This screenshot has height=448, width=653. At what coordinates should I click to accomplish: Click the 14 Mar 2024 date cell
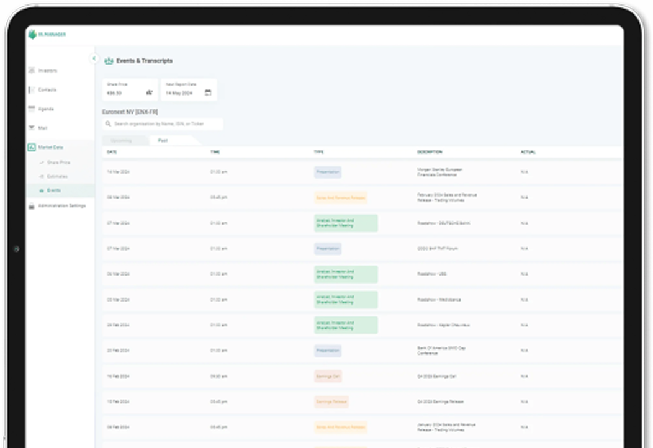pos(119,172)
